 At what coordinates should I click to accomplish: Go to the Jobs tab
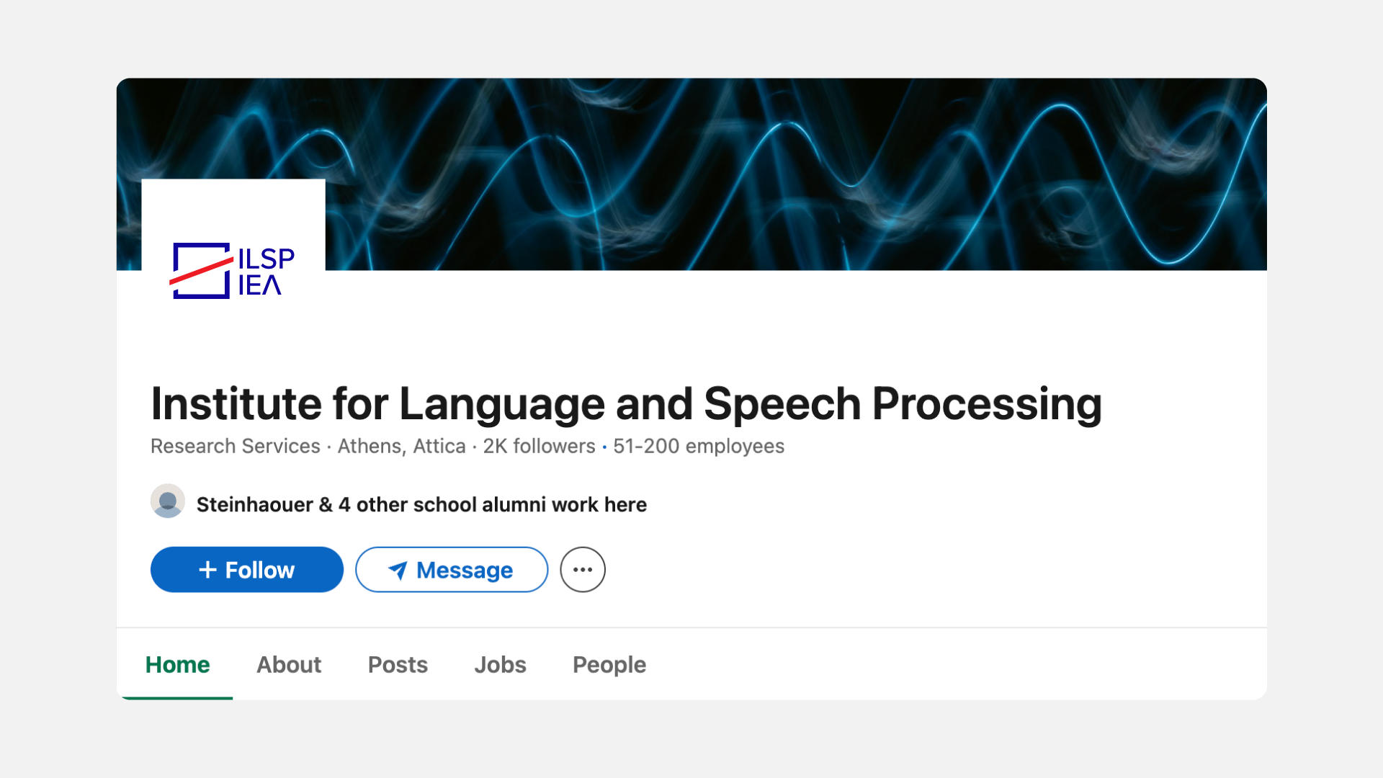pos(500,664)
